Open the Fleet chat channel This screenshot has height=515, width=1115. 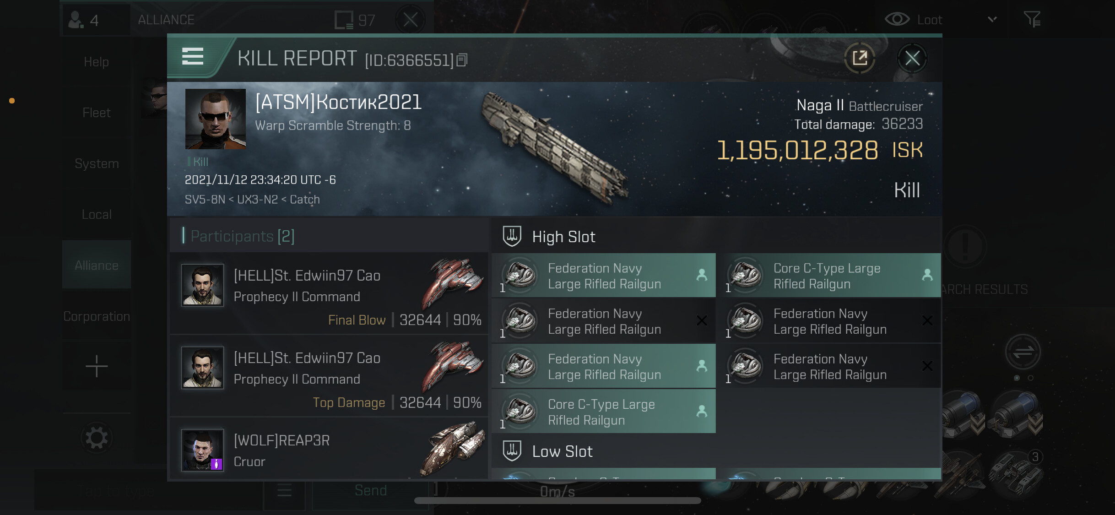(x=97, y=113)
